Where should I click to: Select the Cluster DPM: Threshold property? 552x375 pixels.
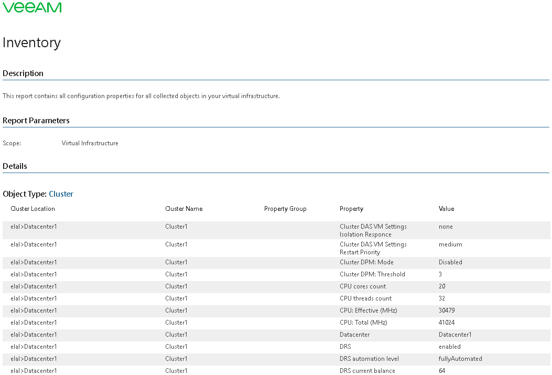(372, 274)
